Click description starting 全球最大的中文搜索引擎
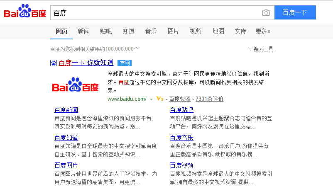 point(189,82)
